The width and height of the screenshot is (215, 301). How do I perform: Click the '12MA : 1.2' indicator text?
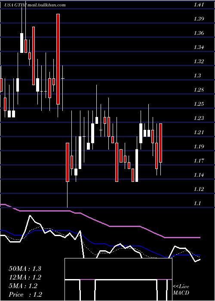[25, 277]
